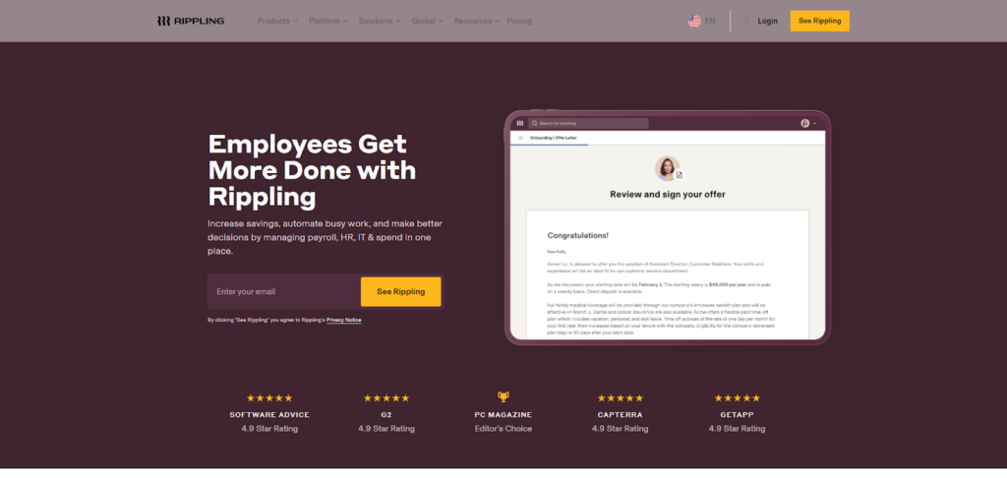Click the profile avatar in the mockup's top bar
This screenshot has height=478, width=1007.
click(804, 123)
